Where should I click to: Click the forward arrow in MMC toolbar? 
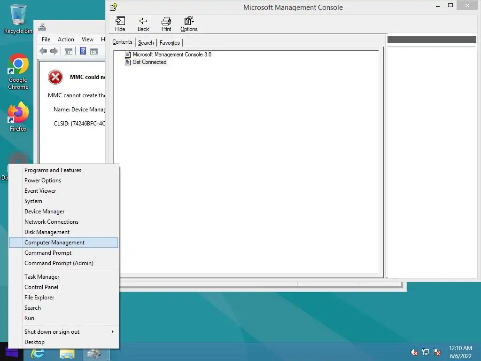[54, 51]
